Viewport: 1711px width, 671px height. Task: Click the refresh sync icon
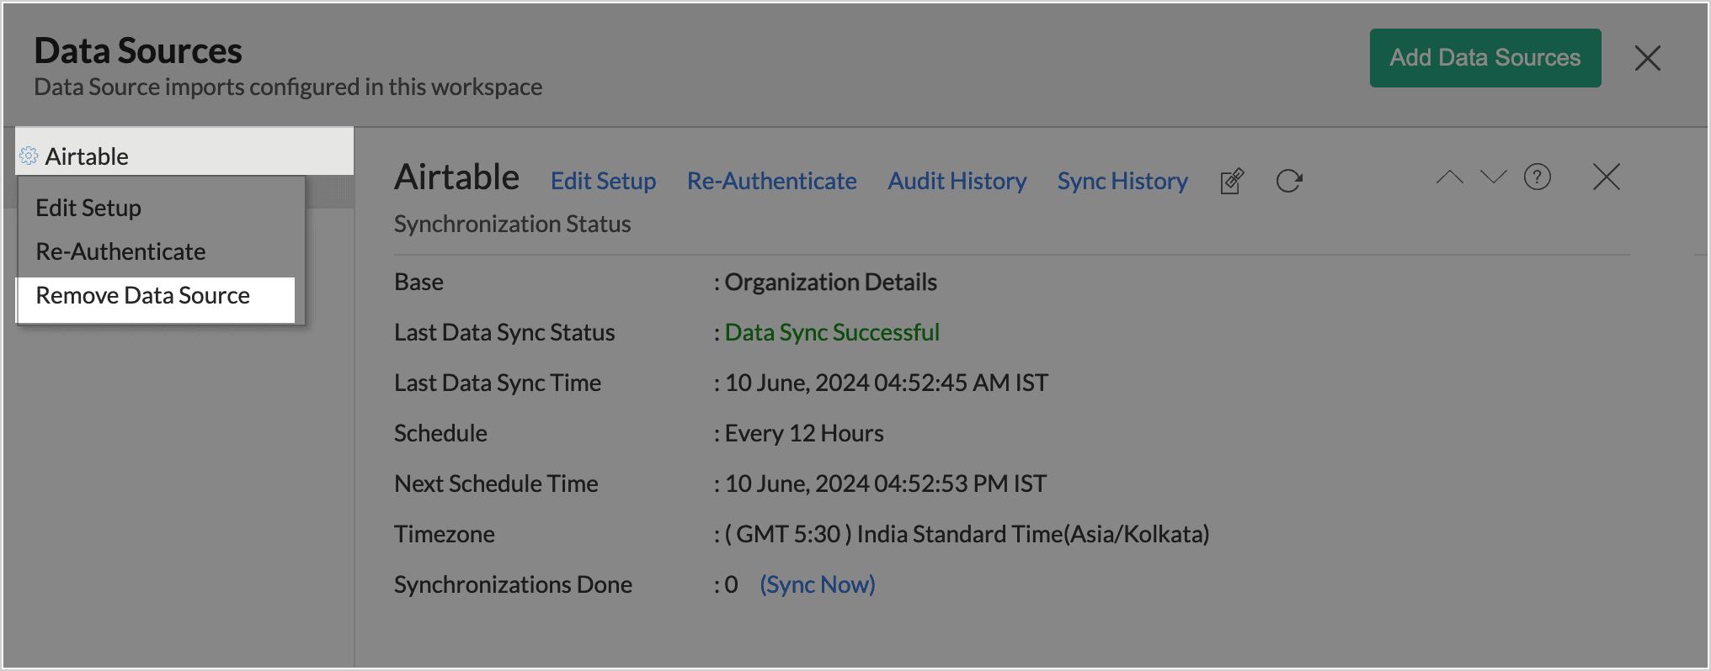pyautogui.click(x=1289, y=181)
